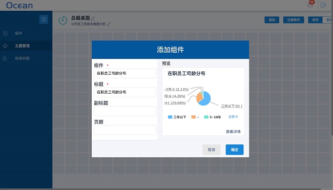Toggle the blue 三年以下 legend swatch
This screenshot has width=333, height=190.
click(x=170, y=117)
